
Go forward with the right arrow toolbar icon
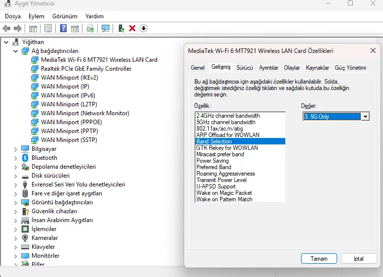(18, 28)
